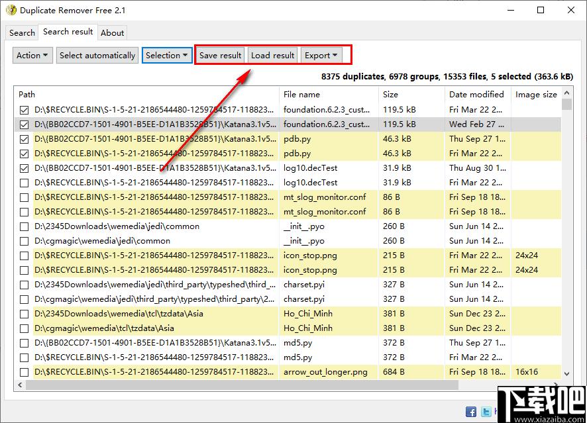Click the horizontal scrollbar thumb
The image size is (587, 423).
242,385
